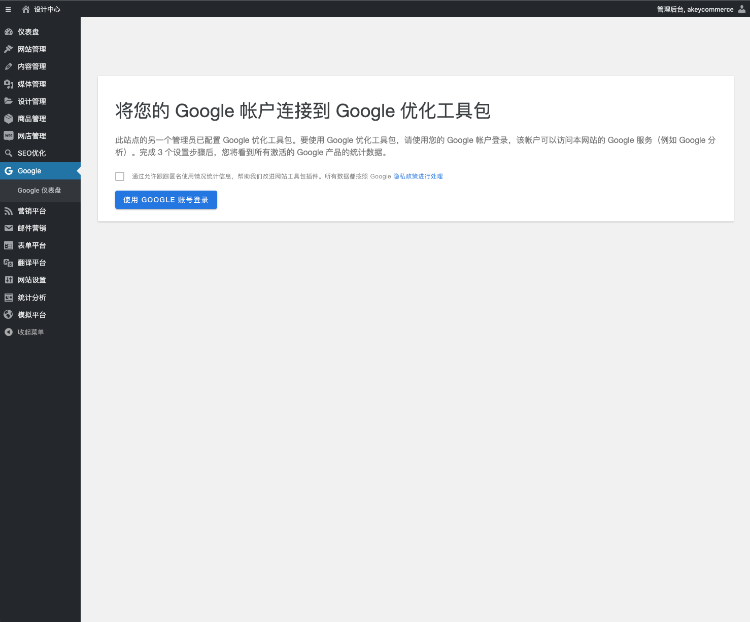Click the 网站管理 pushpin icon
Image resolution: width=750 pixels, height=622 pixels.
9,49
